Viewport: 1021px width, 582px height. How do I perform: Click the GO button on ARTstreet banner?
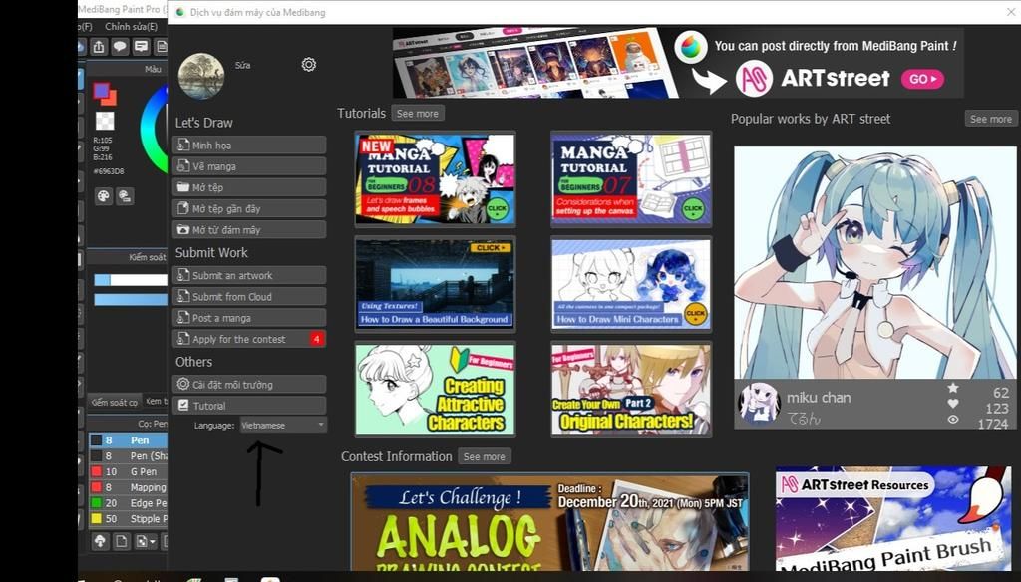click(x=921, y=79)
